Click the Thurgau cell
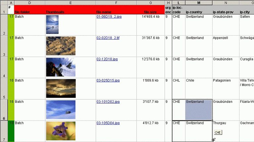 225,123
